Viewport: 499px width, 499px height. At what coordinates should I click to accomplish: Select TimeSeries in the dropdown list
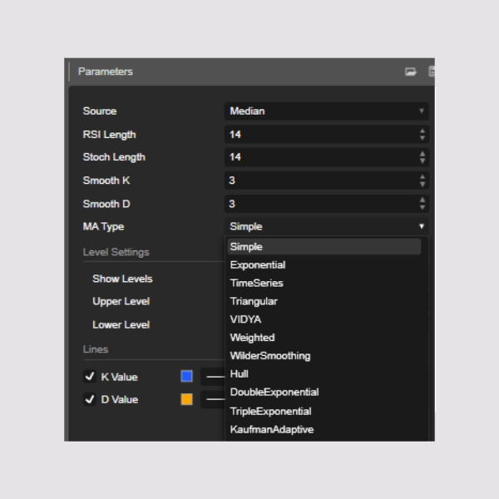[256, 284]
